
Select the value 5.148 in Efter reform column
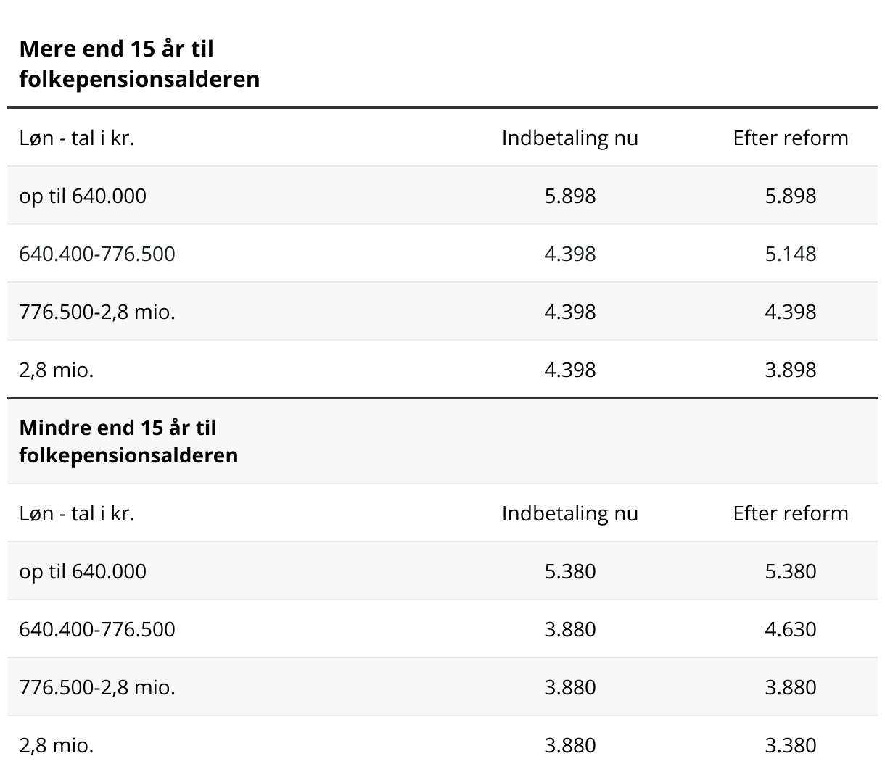point(791,254)
